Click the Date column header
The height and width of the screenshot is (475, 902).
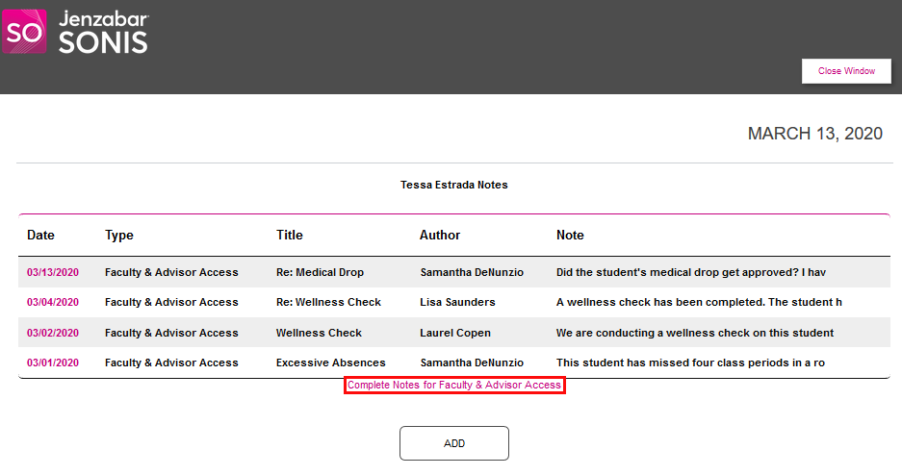click(40, 236)
